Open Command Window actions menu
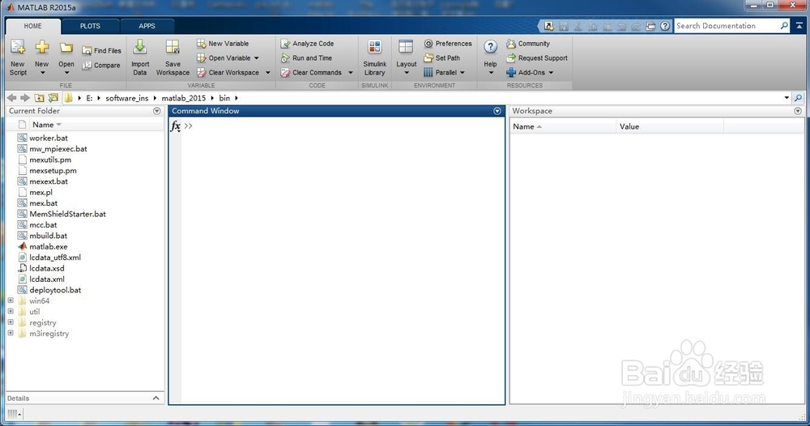The width and height of the screenshot is (810, 426). [497, 111]
